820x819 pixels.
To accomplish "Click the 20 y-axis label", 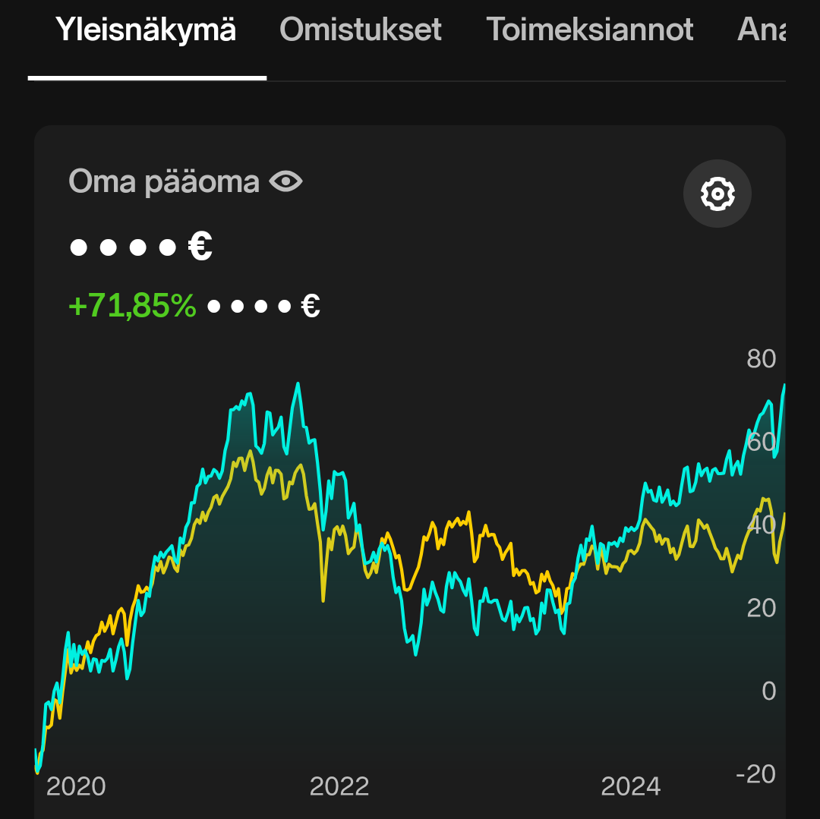I will coord(761,608).
